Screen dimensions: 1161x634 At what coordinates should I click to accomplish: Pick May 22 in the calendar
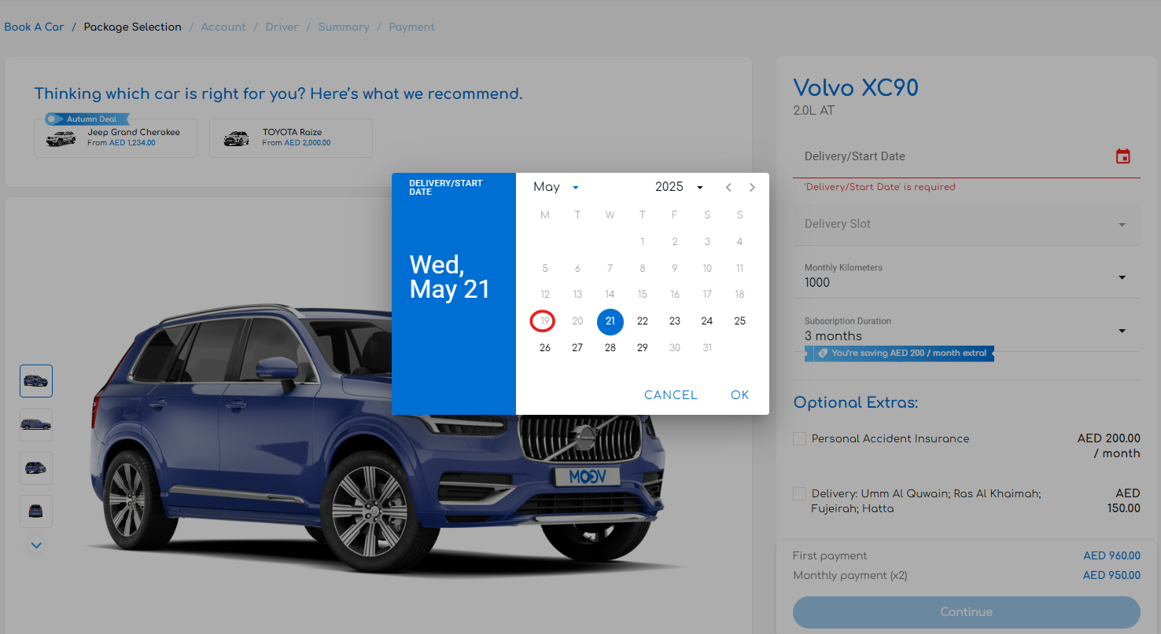point(643,321)
